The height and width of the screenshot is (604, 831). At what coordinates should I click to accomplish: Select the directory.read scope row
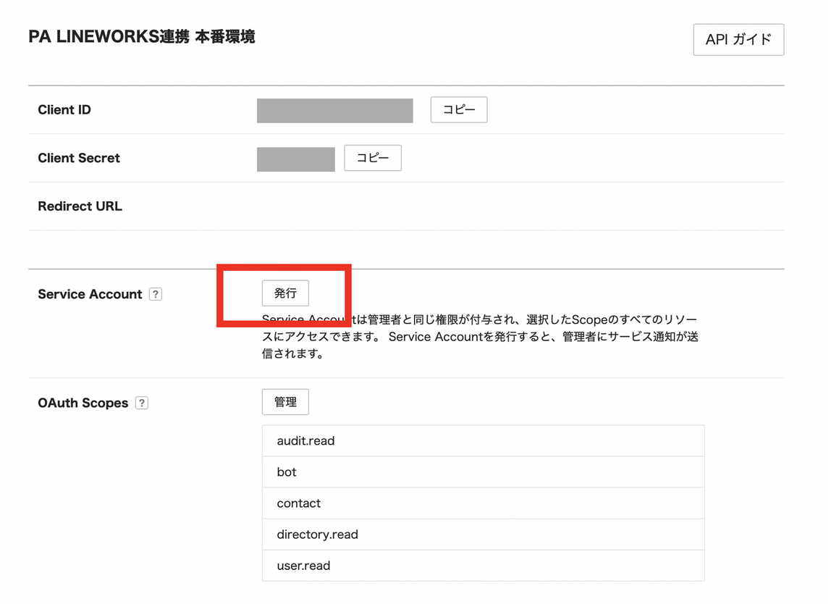(483, 534)
